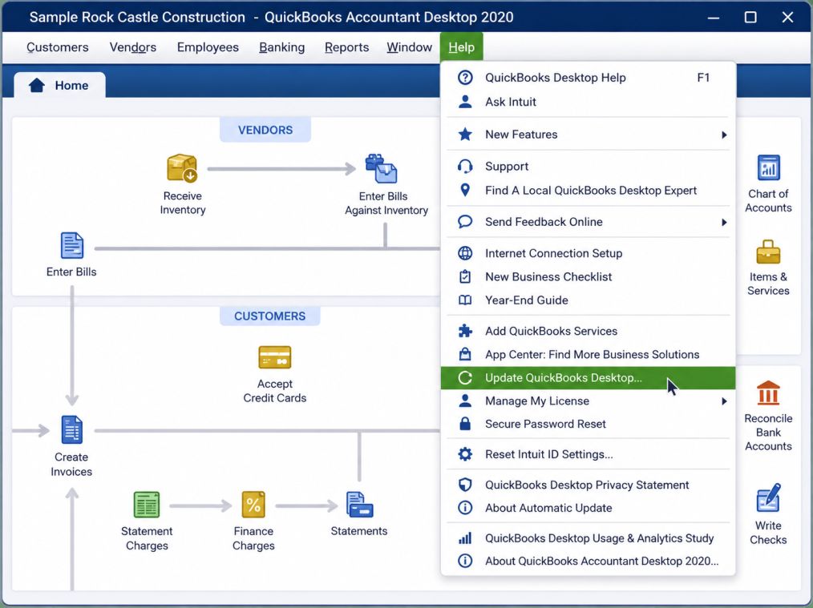The width and height of the screenshot is (813, 608).
Task: Open the Customers menu
Action: point(58,47)
